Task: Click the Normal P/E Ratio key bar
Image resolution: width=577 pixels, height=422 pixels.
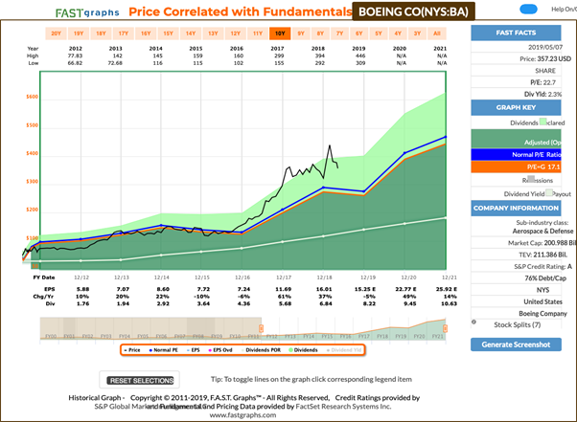Action: click(x=516, y=154)
